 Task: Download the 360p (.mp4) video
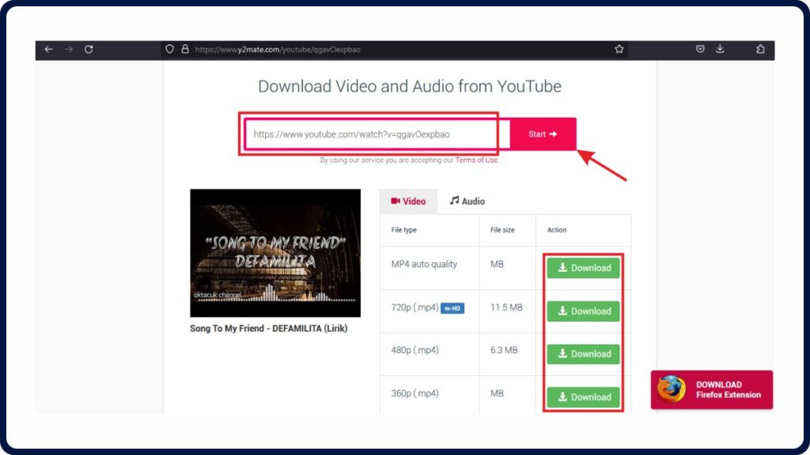coord(583,397)
